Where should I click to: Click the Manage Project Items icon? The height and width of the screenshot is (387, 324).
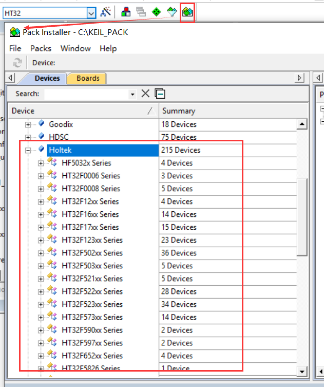click(126, 12)
